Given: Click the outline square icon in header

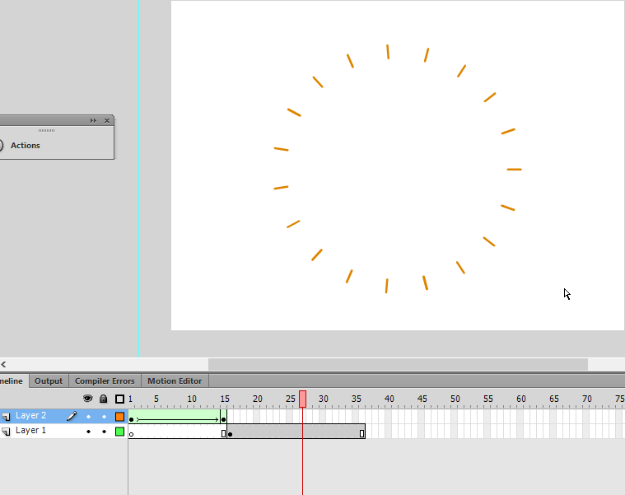Looking at the screenshot, I should click(x=119, y=399).
